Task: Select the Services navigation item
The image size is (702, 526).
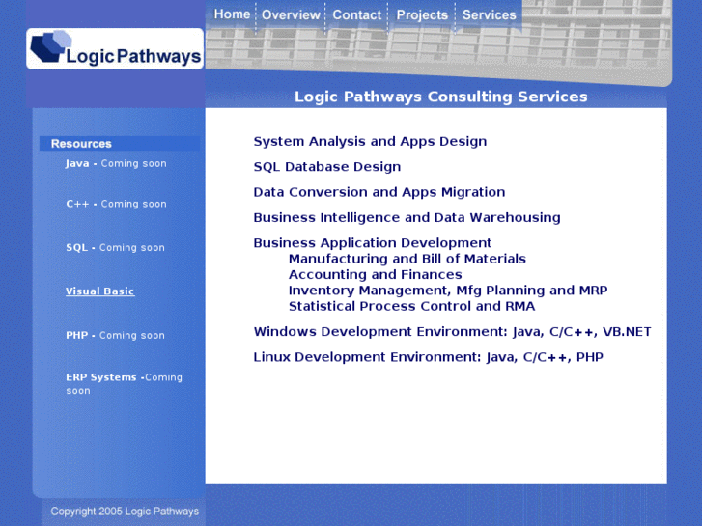Action: pos(489,15)
